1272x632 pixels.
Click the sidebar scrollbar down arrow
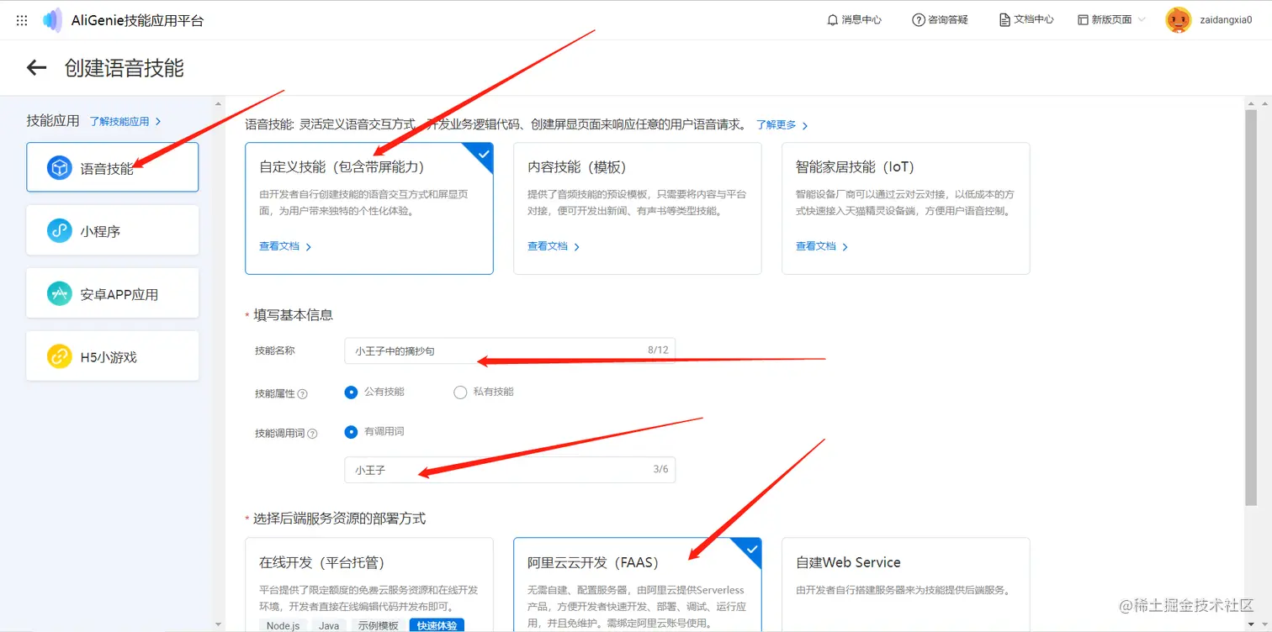pyautogui.click(x=219, y=625)
